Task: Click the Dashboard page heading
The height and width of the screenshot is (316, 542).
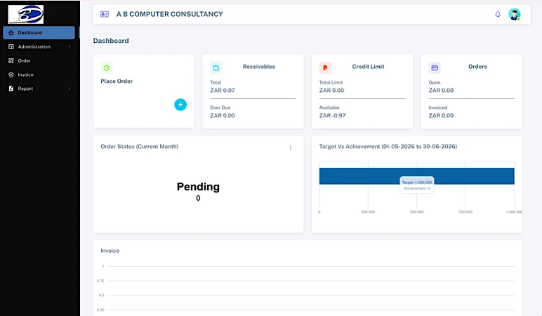Action: 111,41
